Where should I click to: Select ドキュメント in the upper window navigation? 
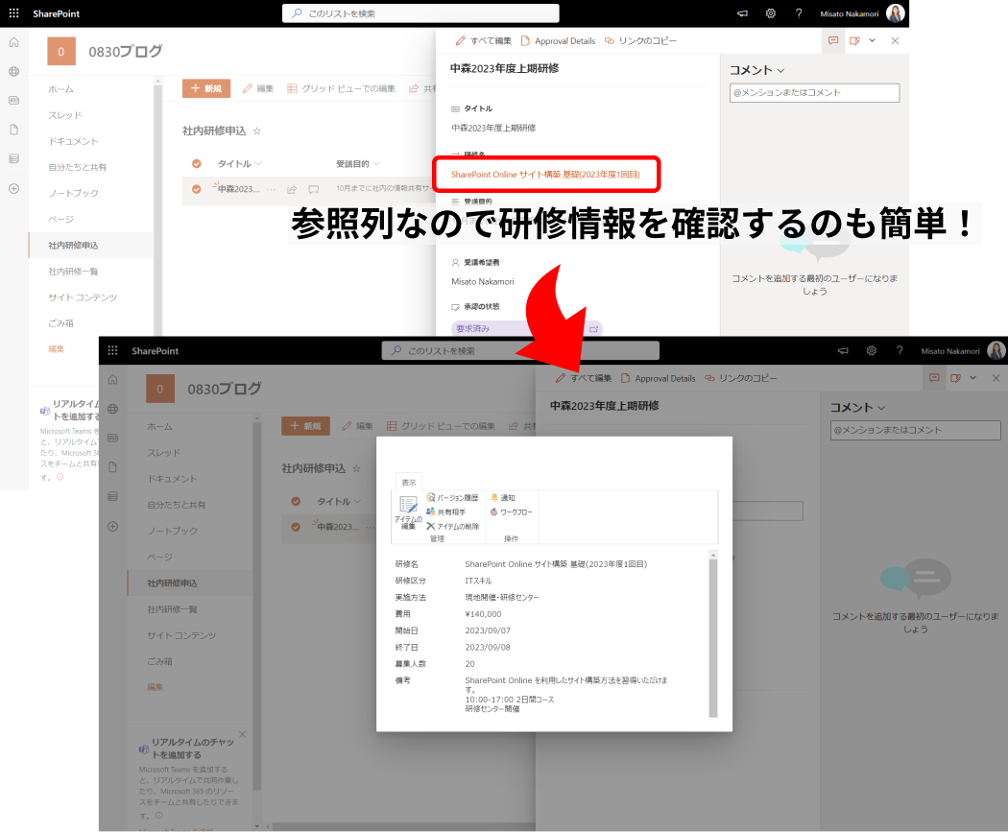point(73,141)
